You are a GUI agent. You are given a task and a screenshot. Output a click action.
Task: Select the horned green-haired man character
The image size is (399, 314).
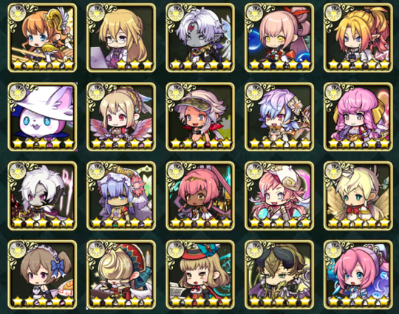click(x=279, y=275)
